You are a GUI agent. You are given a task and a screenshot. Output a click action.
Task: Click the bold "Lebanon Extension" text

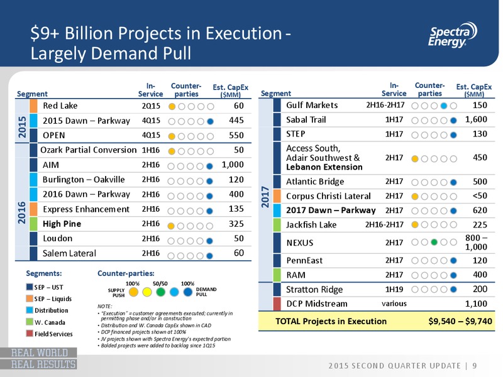coord(324,167)
